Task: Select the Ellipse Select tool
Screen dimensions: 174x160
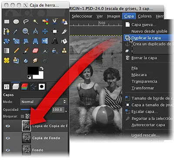Action: tap(16, 22)
